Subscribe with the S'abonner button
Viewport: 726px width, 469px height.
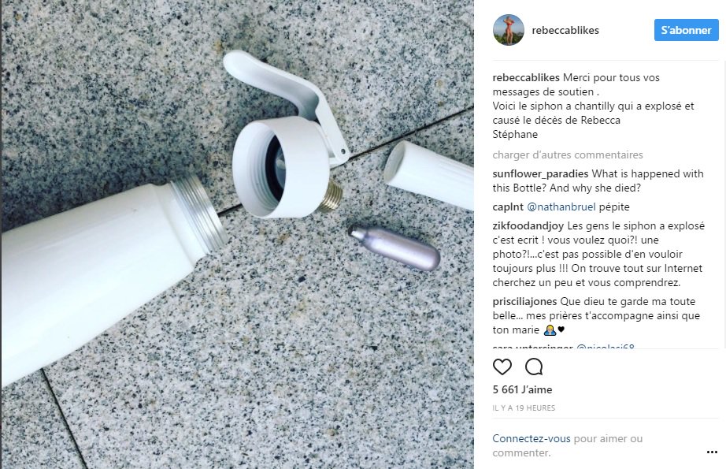[x=686, y=30]
